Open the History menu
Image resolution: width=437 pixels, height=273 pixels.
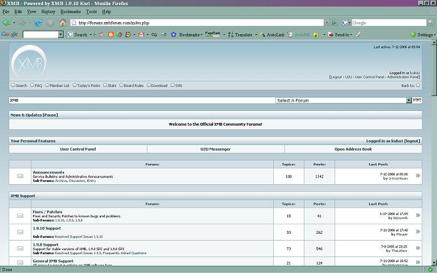(x=48, y=11)
